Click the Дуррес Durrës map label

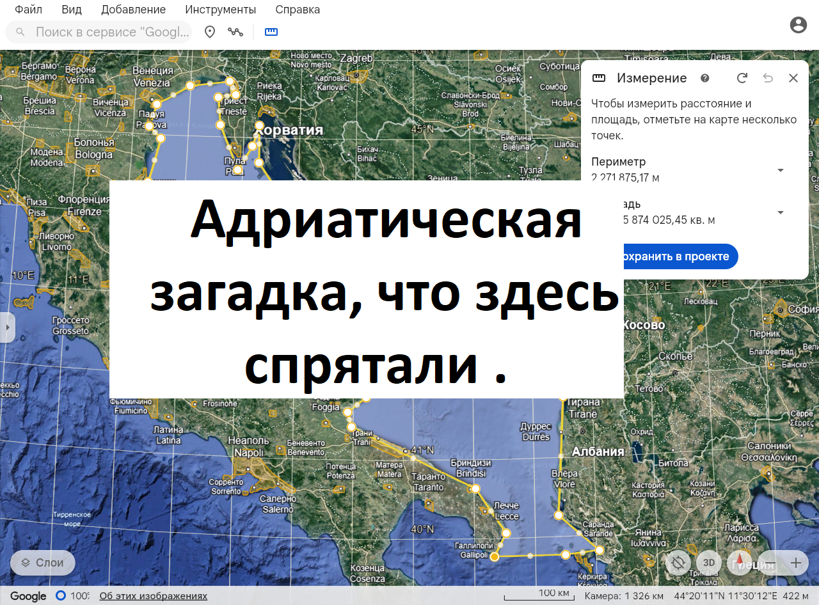point(536,432)
